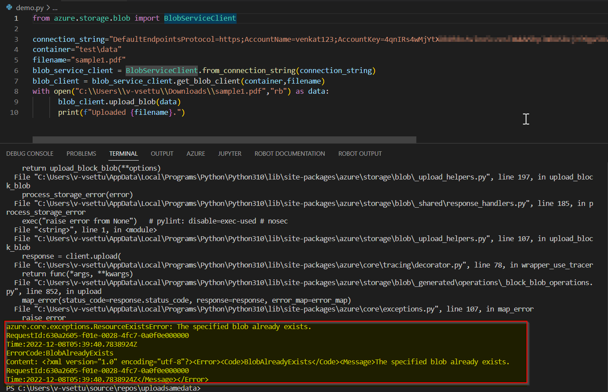Switch to the Robot Output tab

360,154
